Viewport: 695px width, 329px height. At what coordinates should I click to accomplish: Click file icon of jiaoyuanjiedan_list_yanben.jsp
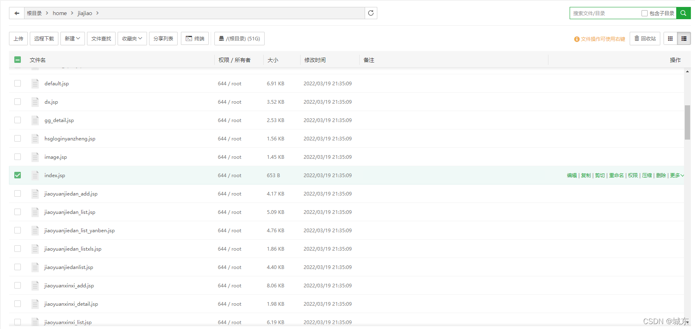35,230
